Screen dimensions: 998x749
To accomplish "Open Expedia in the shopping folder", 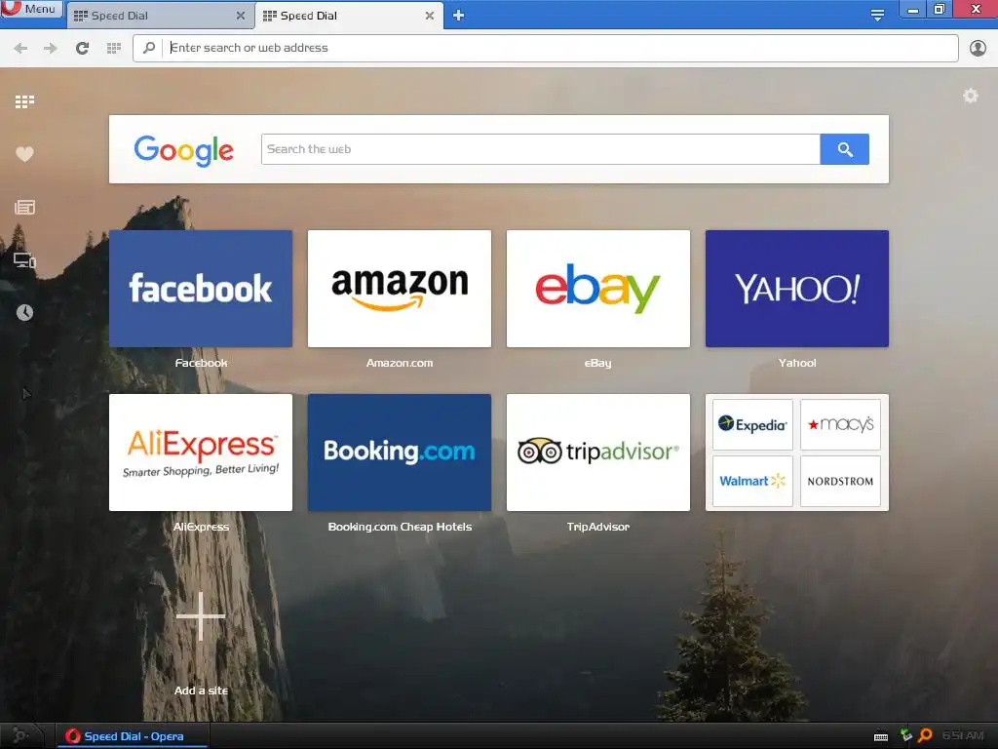I will pos(752,424).
